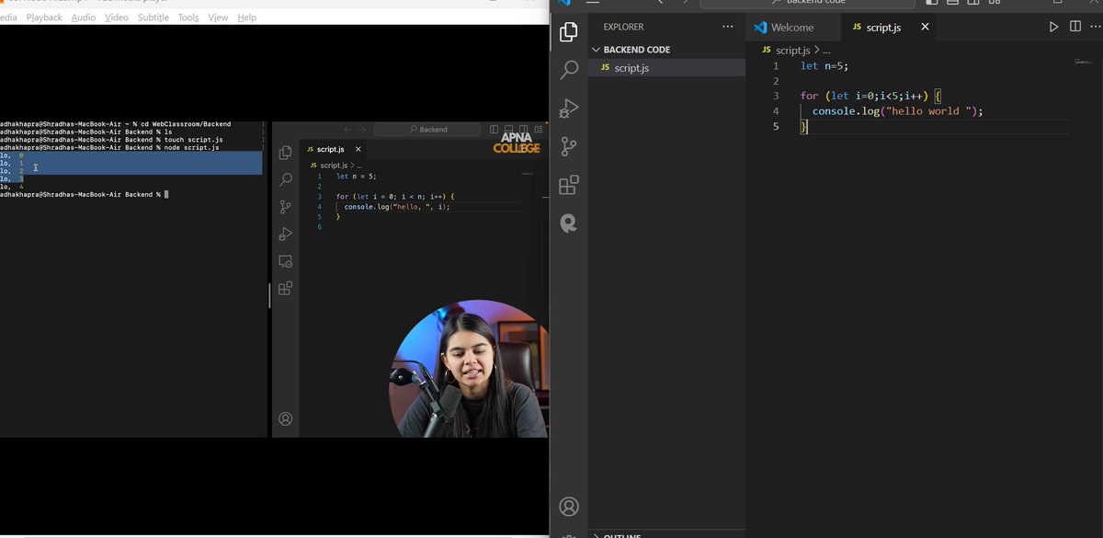Image resolution: width=1103 pixels, height=538 pixels.
Task: Click the Split Editor icon
Action: tap(1075, 26)
